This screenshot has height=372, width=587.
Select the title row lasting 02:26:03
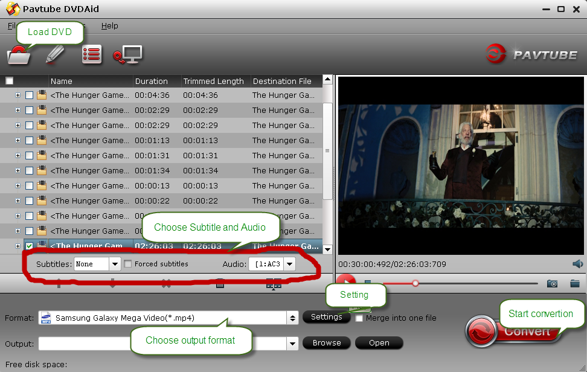[173, 246]
